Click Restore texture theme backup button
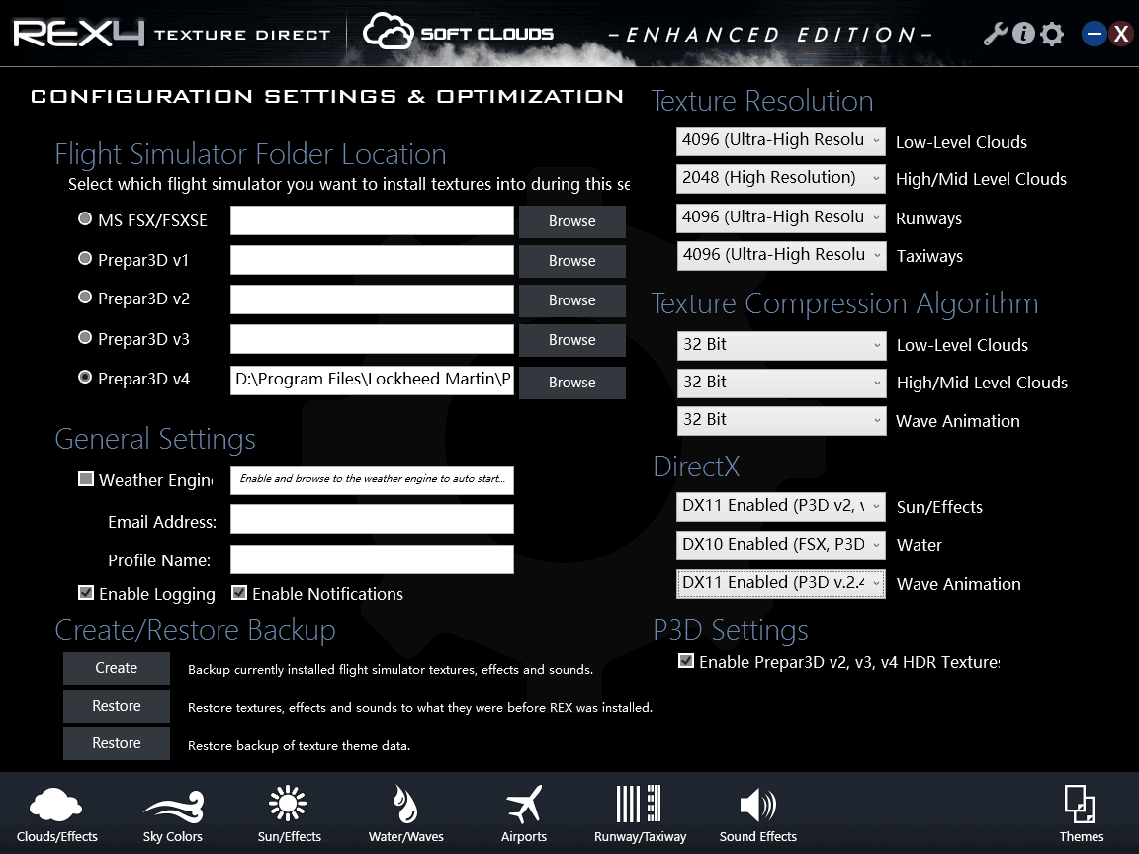This screenshot has height=854, width=1139. coord(117,743)
